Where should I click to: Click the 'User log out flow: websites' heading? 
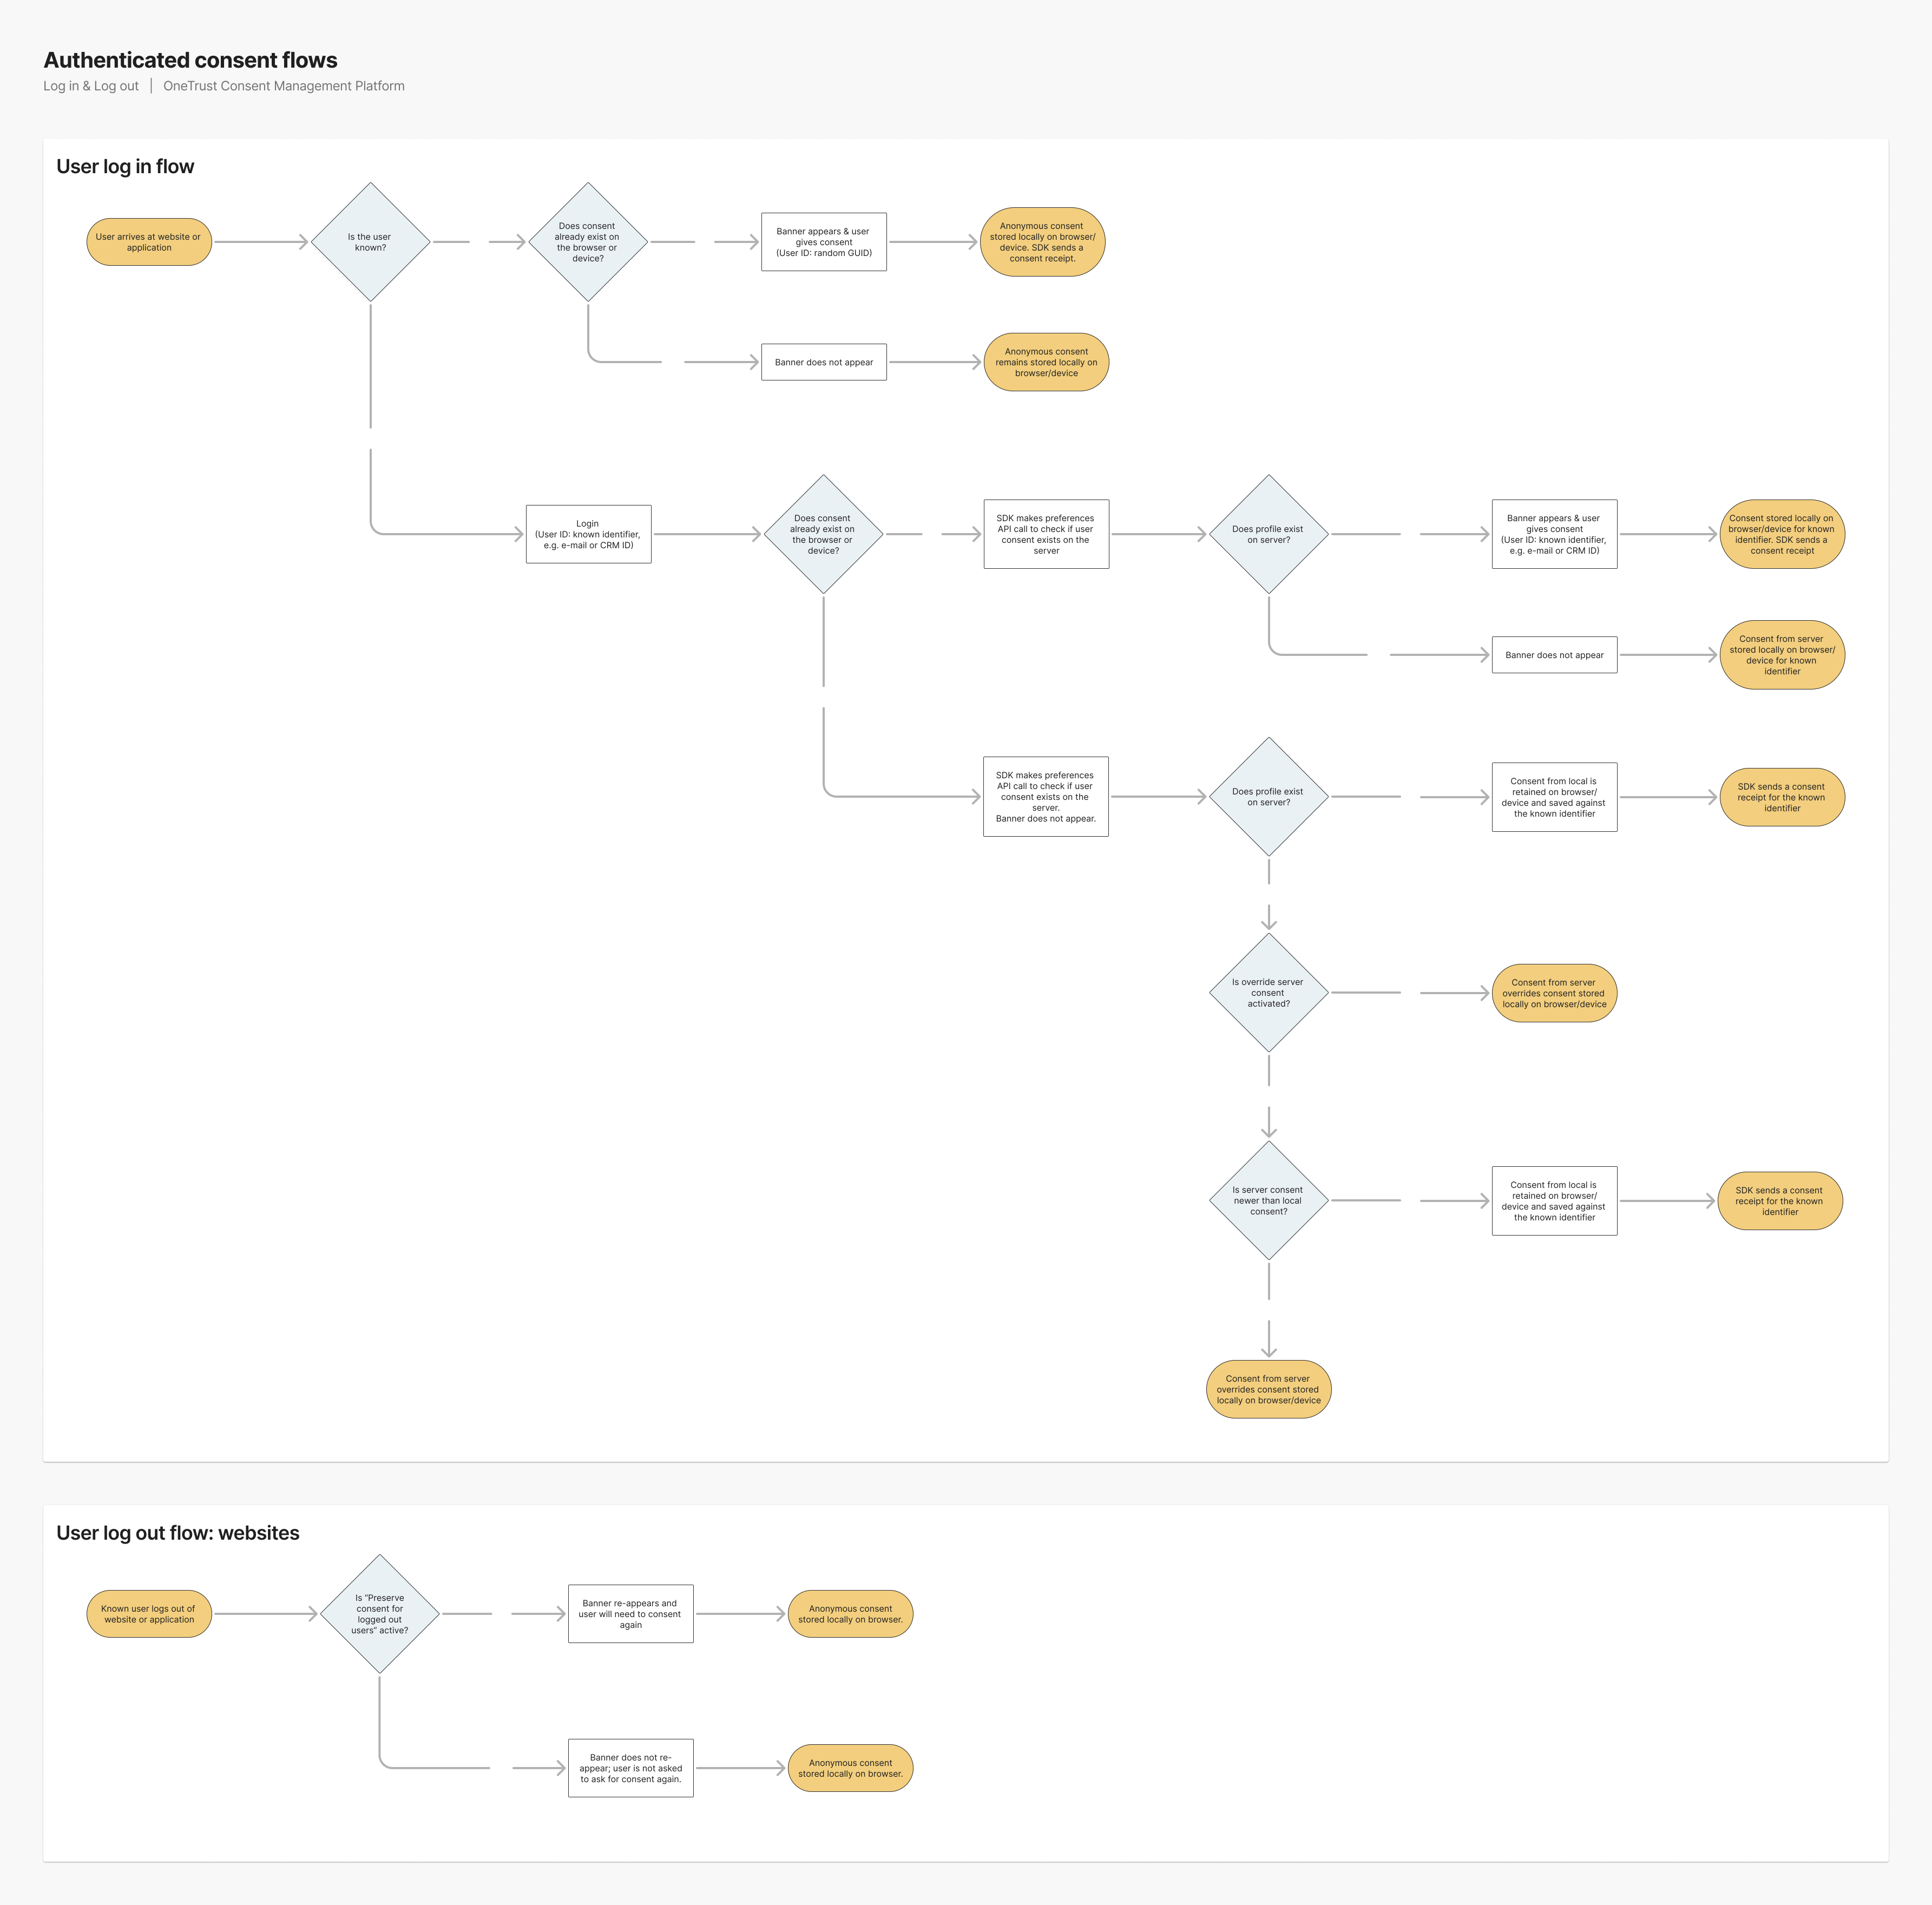tap(178, 1533)
